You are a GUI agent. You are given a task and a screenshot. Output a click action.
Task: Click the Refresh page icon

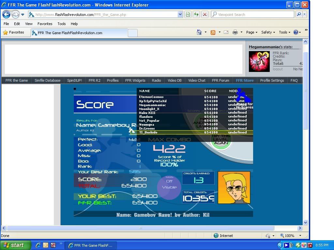point(196,14)
